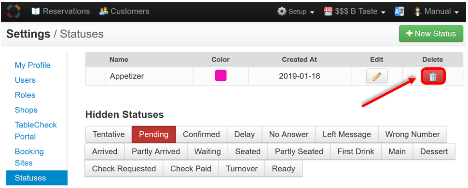Open the My Profile link
This screenshot has width=468, height=188.
click(x=32, y=65)
